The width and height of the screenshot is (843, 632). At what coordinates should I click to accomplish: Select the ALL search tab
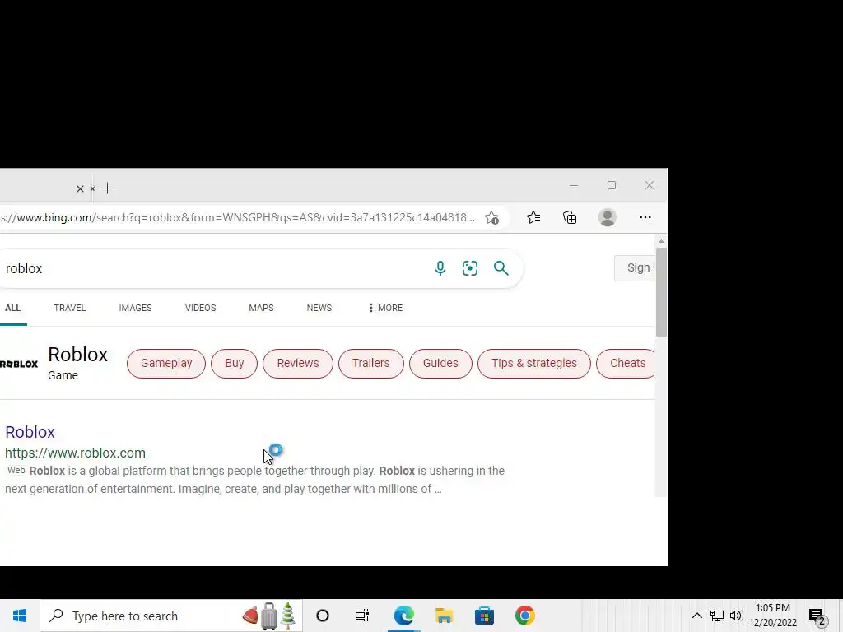(x=13, y=308)
